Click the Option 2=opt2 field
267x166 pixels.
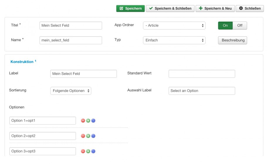click(43, 136)
